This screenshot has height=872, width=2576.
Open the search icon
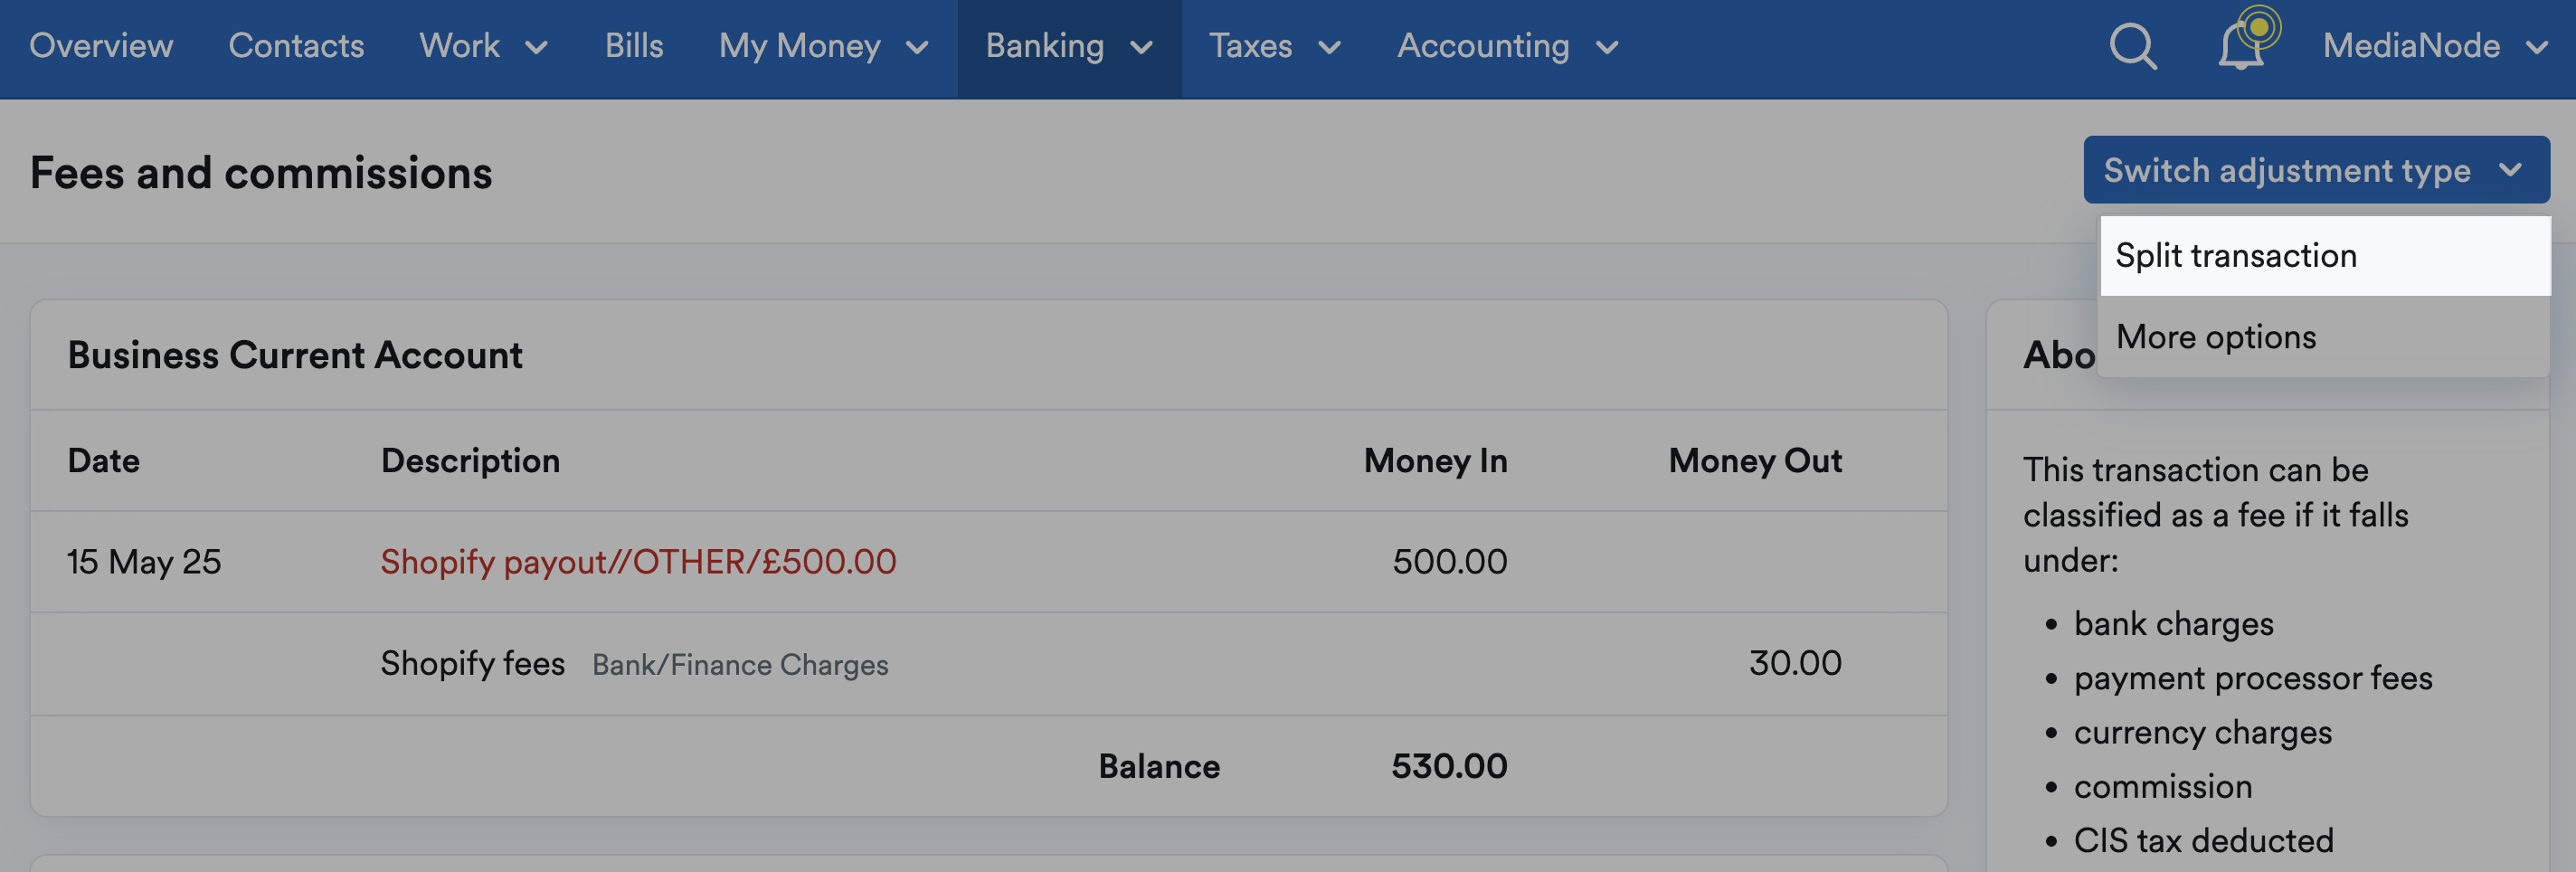[2131, 46]
